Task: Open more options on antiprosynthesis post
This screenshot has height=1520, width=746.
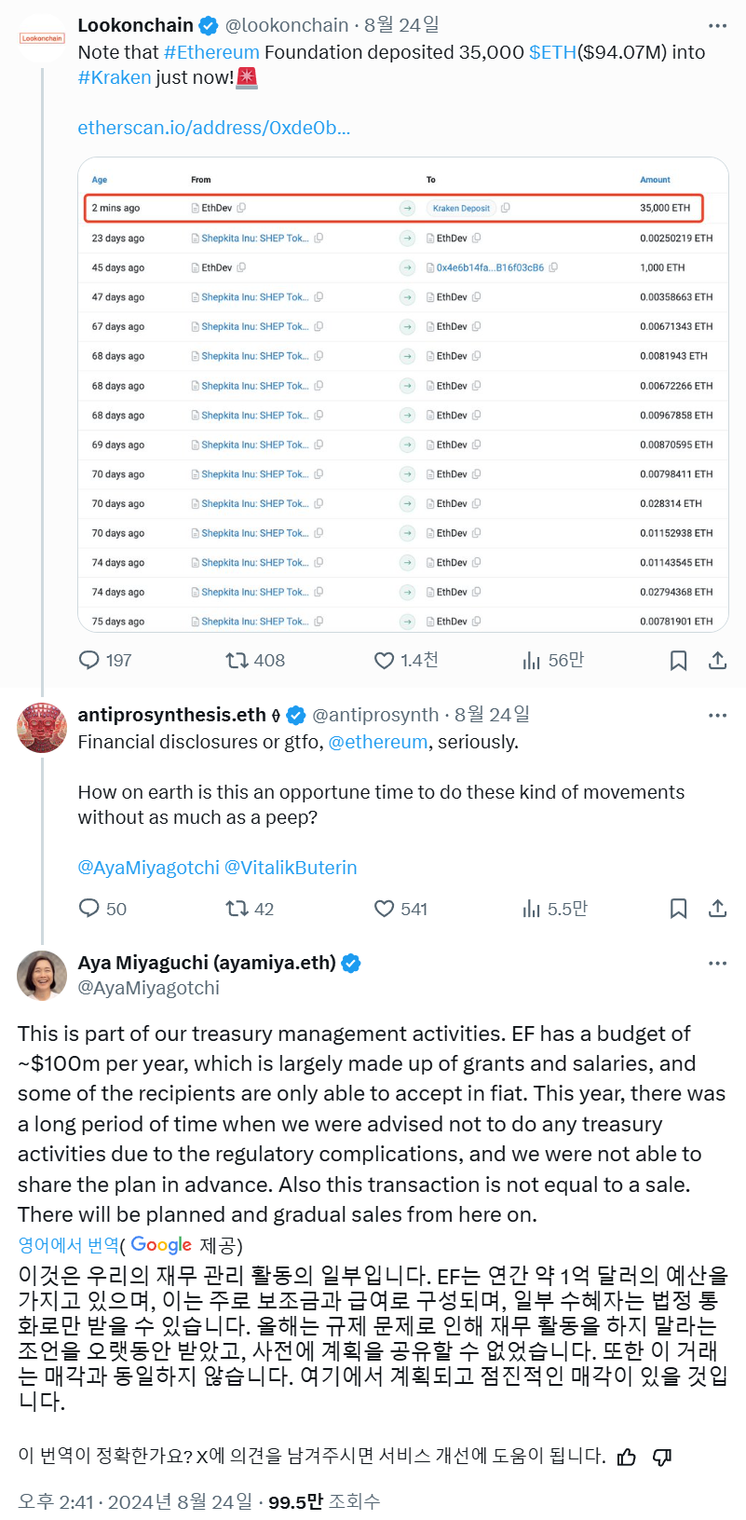Action: pyautogui.click(x=717, y=716)
